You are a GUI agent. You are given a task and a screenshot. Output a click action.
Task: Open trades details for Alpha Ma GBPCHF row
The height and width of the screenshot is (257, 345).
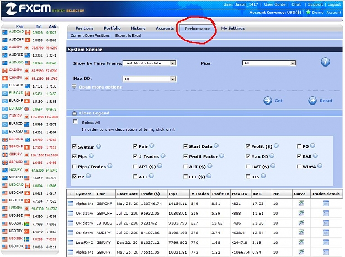(x=326, y=204)
